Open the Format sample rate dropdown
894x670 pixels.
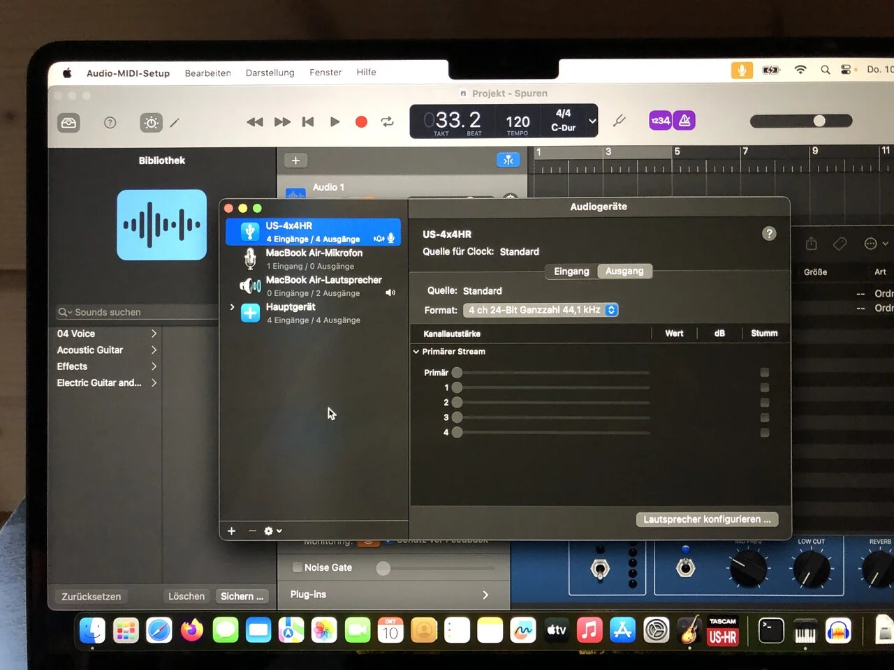click(x=541, y=310)
